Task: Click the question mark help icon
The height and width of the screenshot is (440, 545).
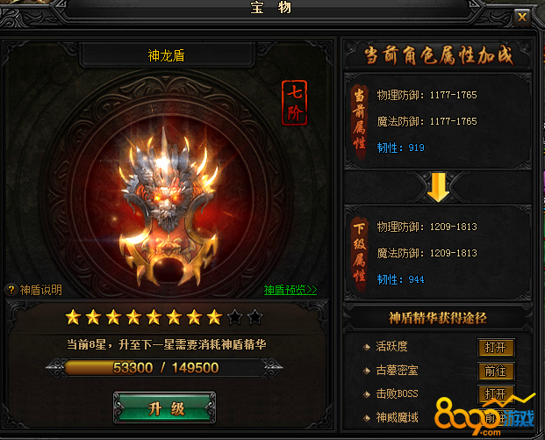Action: [x=11, y=290]
